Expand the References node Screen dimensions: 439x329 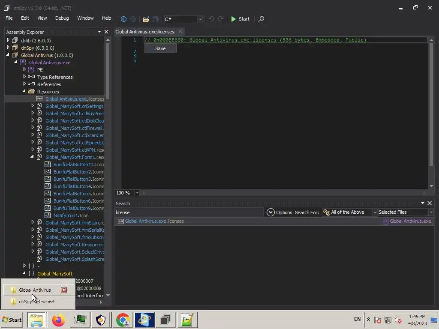pyautogui.click(x=24, y=84)
